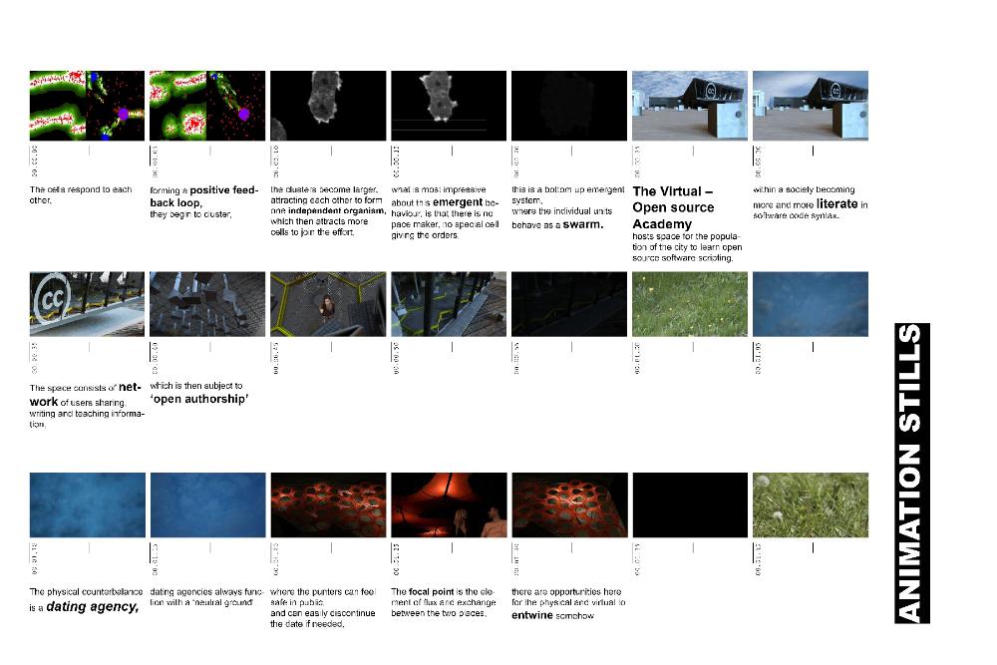
Task: Select the large CC logo close-up still
Action: click(x=88, y=304)
